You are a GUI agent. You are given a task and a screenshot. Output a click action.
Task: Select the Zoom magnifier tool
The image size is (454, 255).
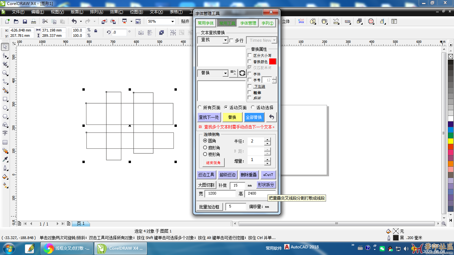(5, 73)
